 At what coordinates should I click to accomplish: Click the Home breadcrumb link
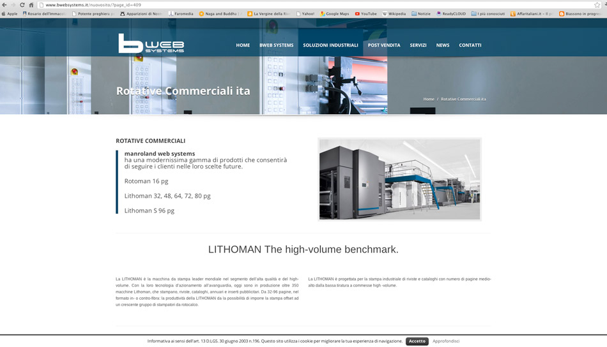pyautogui.click(x=429, y=100)
